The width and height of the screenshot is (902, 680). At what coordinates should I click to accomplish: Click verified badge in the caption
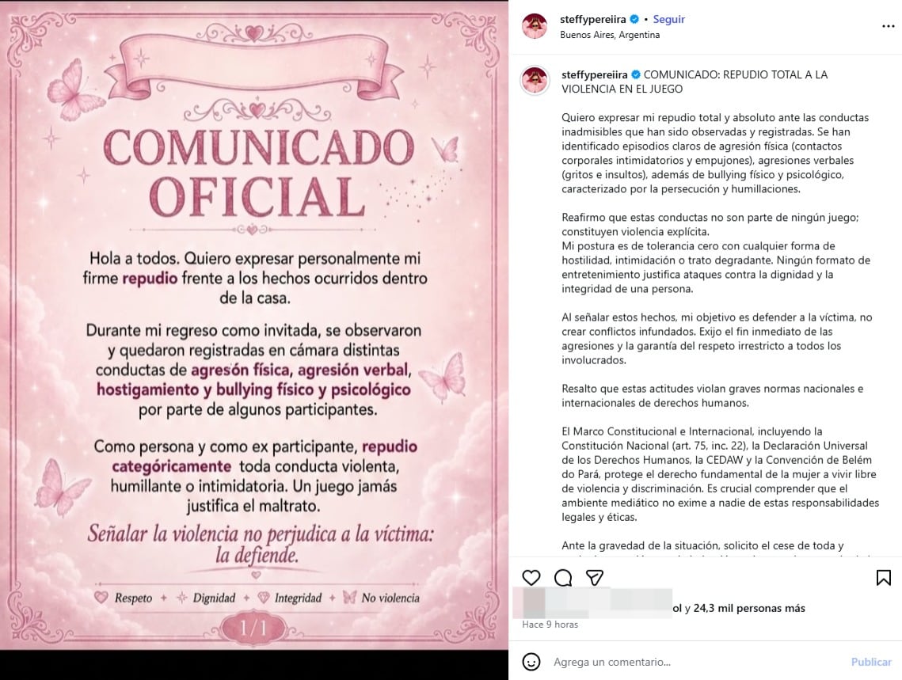point(636,74)
